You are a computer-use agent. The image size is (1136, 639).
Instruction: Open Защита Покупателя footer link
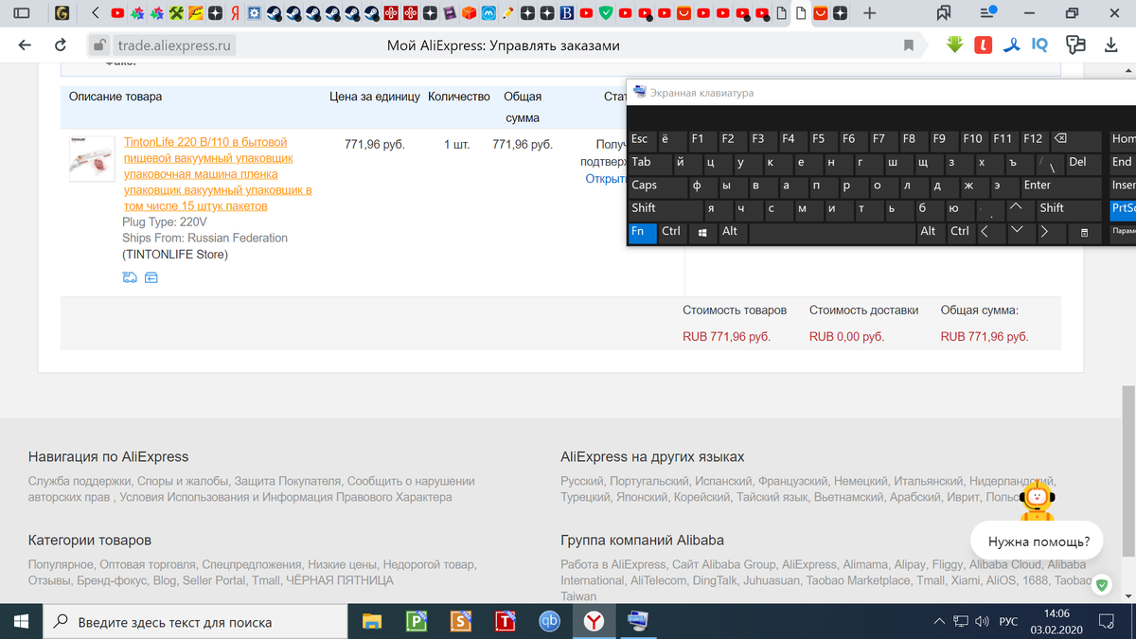(x=289, y=481)
